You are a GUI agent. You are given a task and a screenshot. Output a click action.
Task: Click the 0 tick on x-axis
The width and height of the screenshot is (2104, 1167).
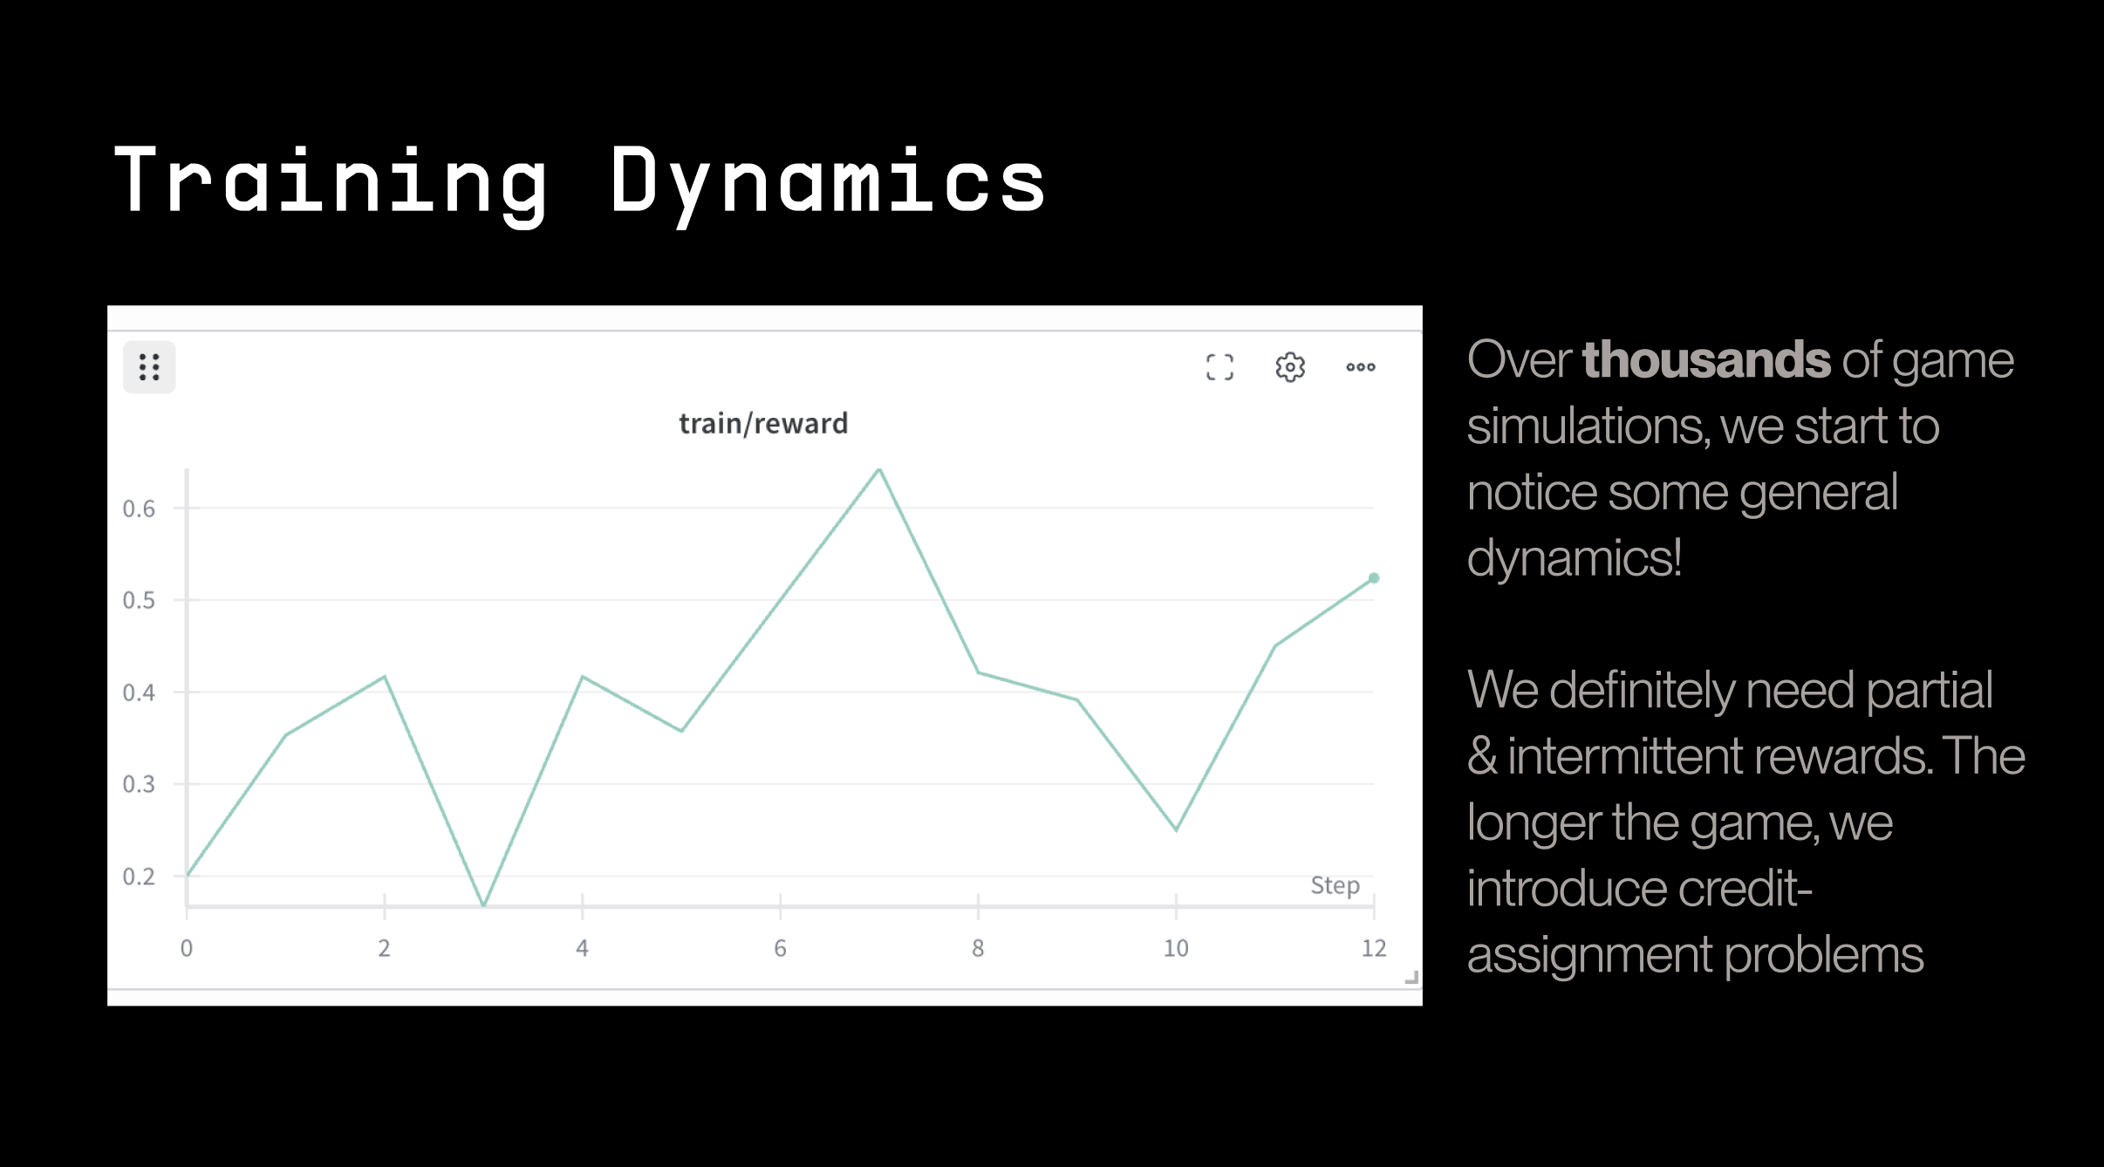tap(187, 948)
